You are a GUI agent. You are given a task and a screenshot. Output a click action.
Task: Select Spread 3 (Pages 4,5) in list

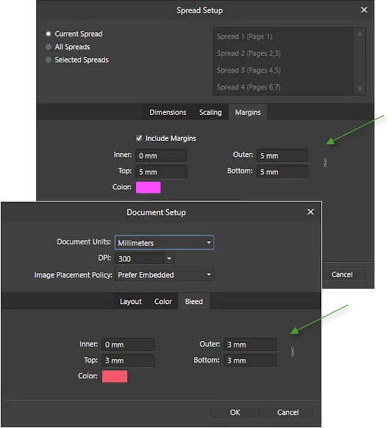click(x=284, y=71)
